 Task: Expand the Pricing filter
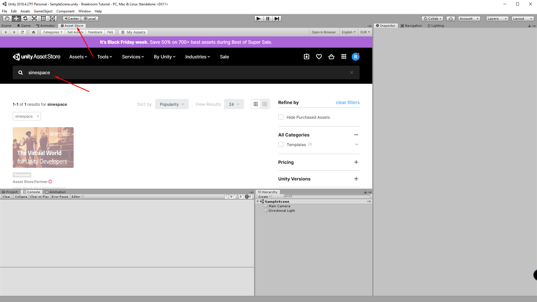click(x=356, y=162)
